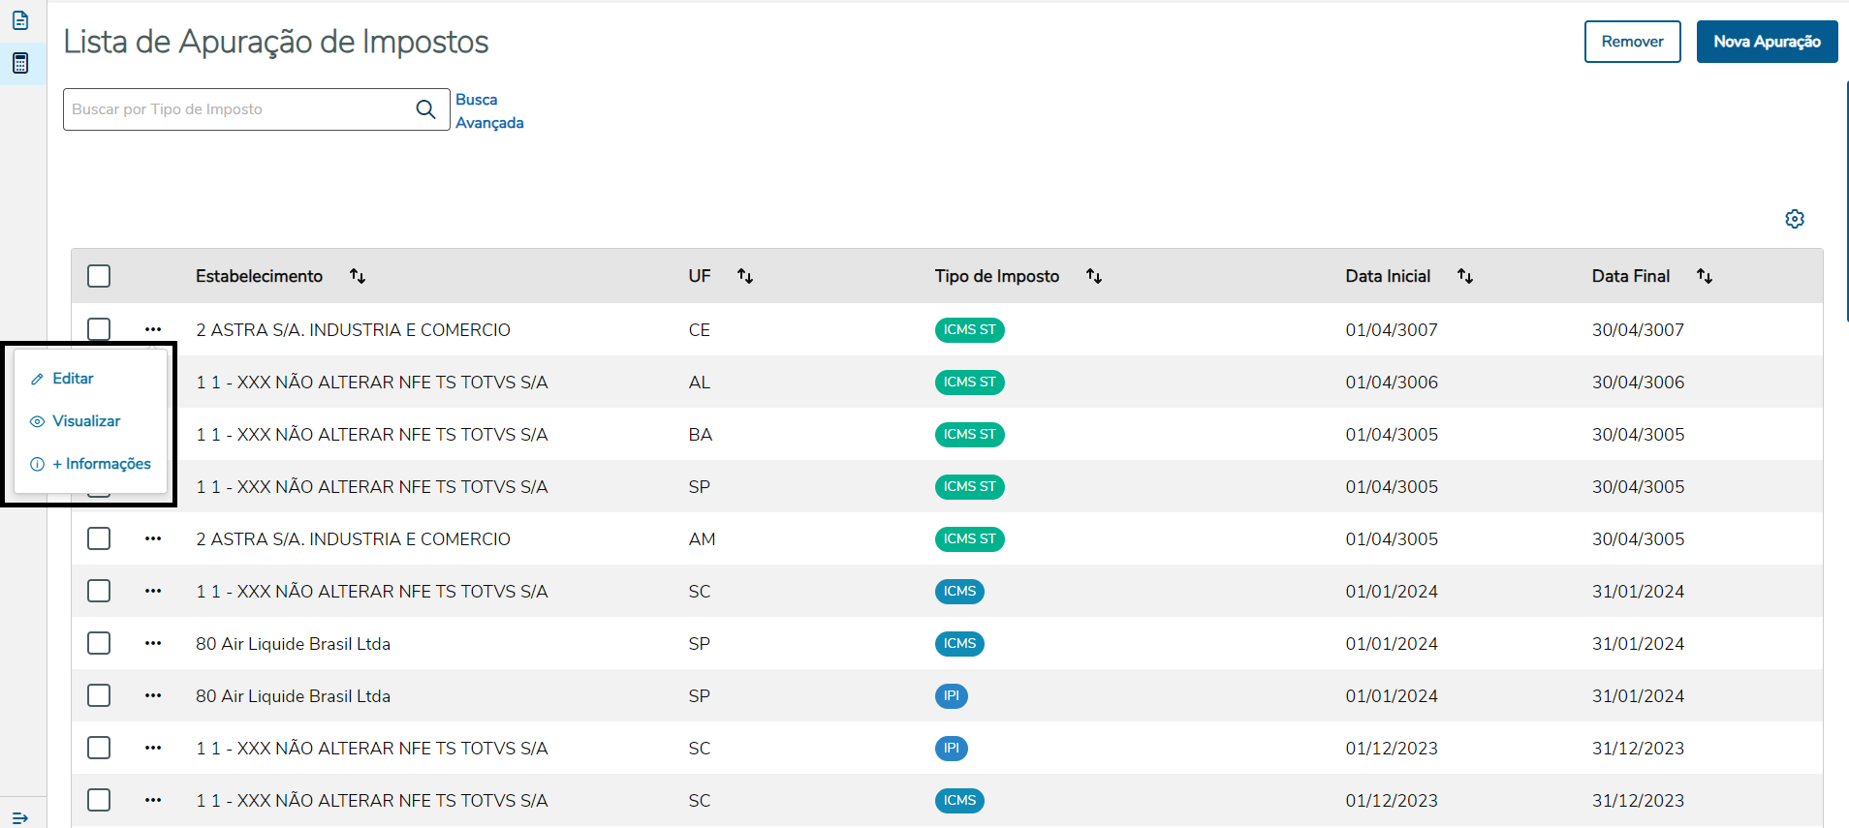Choose Visualizar from the row popup menu
1849x828 pixels.
tap(90, 421)
